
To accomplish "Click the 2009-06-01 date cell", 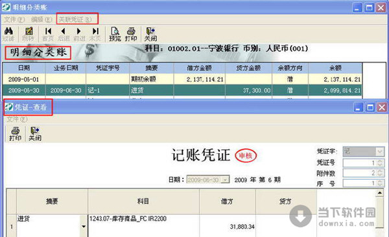I will pyautogui.click(x=24, y=79).
